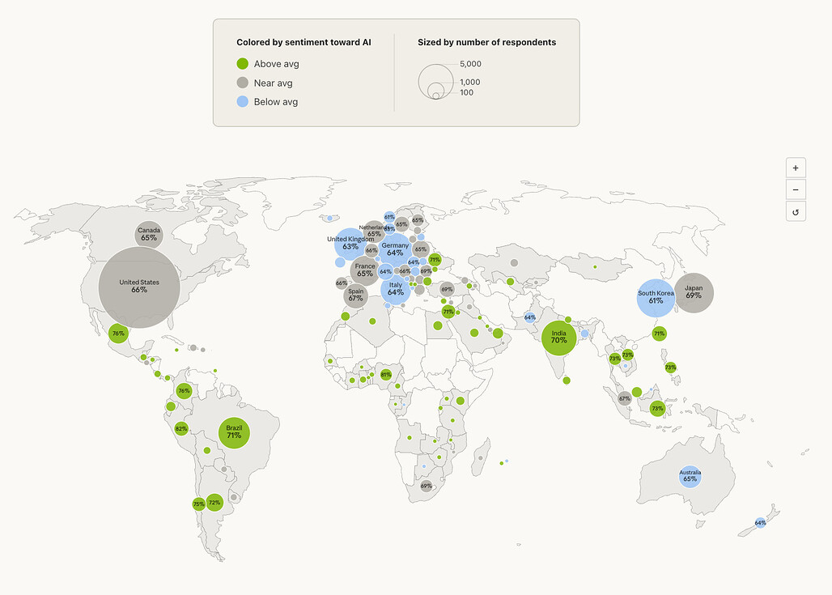
Task: Click the United Kingdom 63% bubble
Action: pyautogui.click(x=350, y=244)
